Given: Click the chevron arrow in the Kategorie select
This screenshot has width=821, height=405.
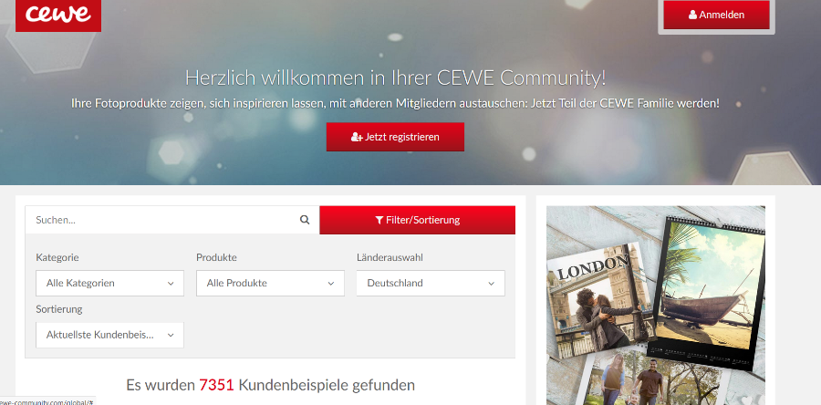Looking at the screenshot, I should point(171,284).
